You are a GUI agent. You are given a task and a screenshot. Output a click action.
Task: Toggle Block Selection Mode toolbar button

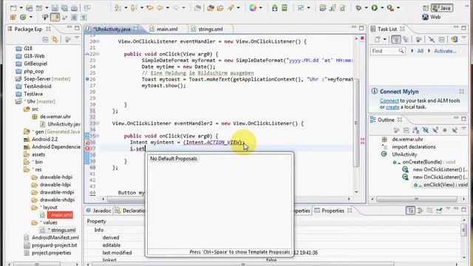pos(74,17)
